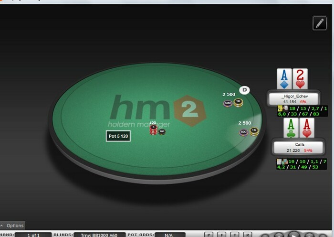Click the HUD stats '6,0 / 33 / 67 / 83'

299,114
